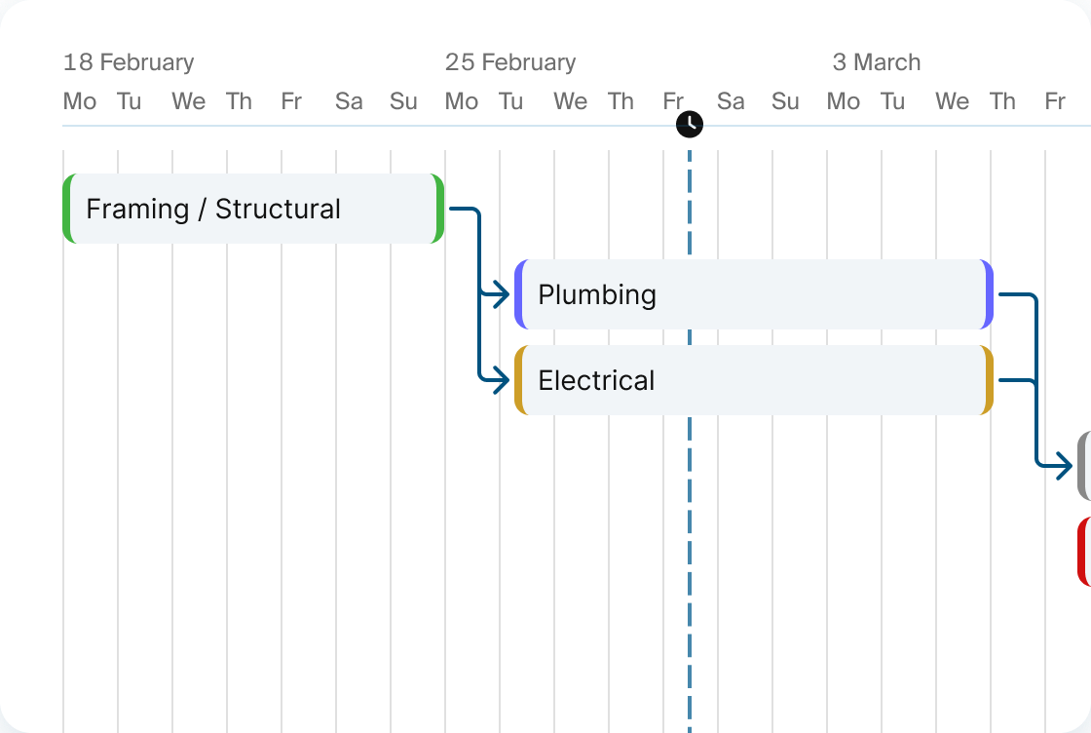The image size is (1091, 733).
Task: Select the Fr day label under 25 February
Action: click(673, 100)
